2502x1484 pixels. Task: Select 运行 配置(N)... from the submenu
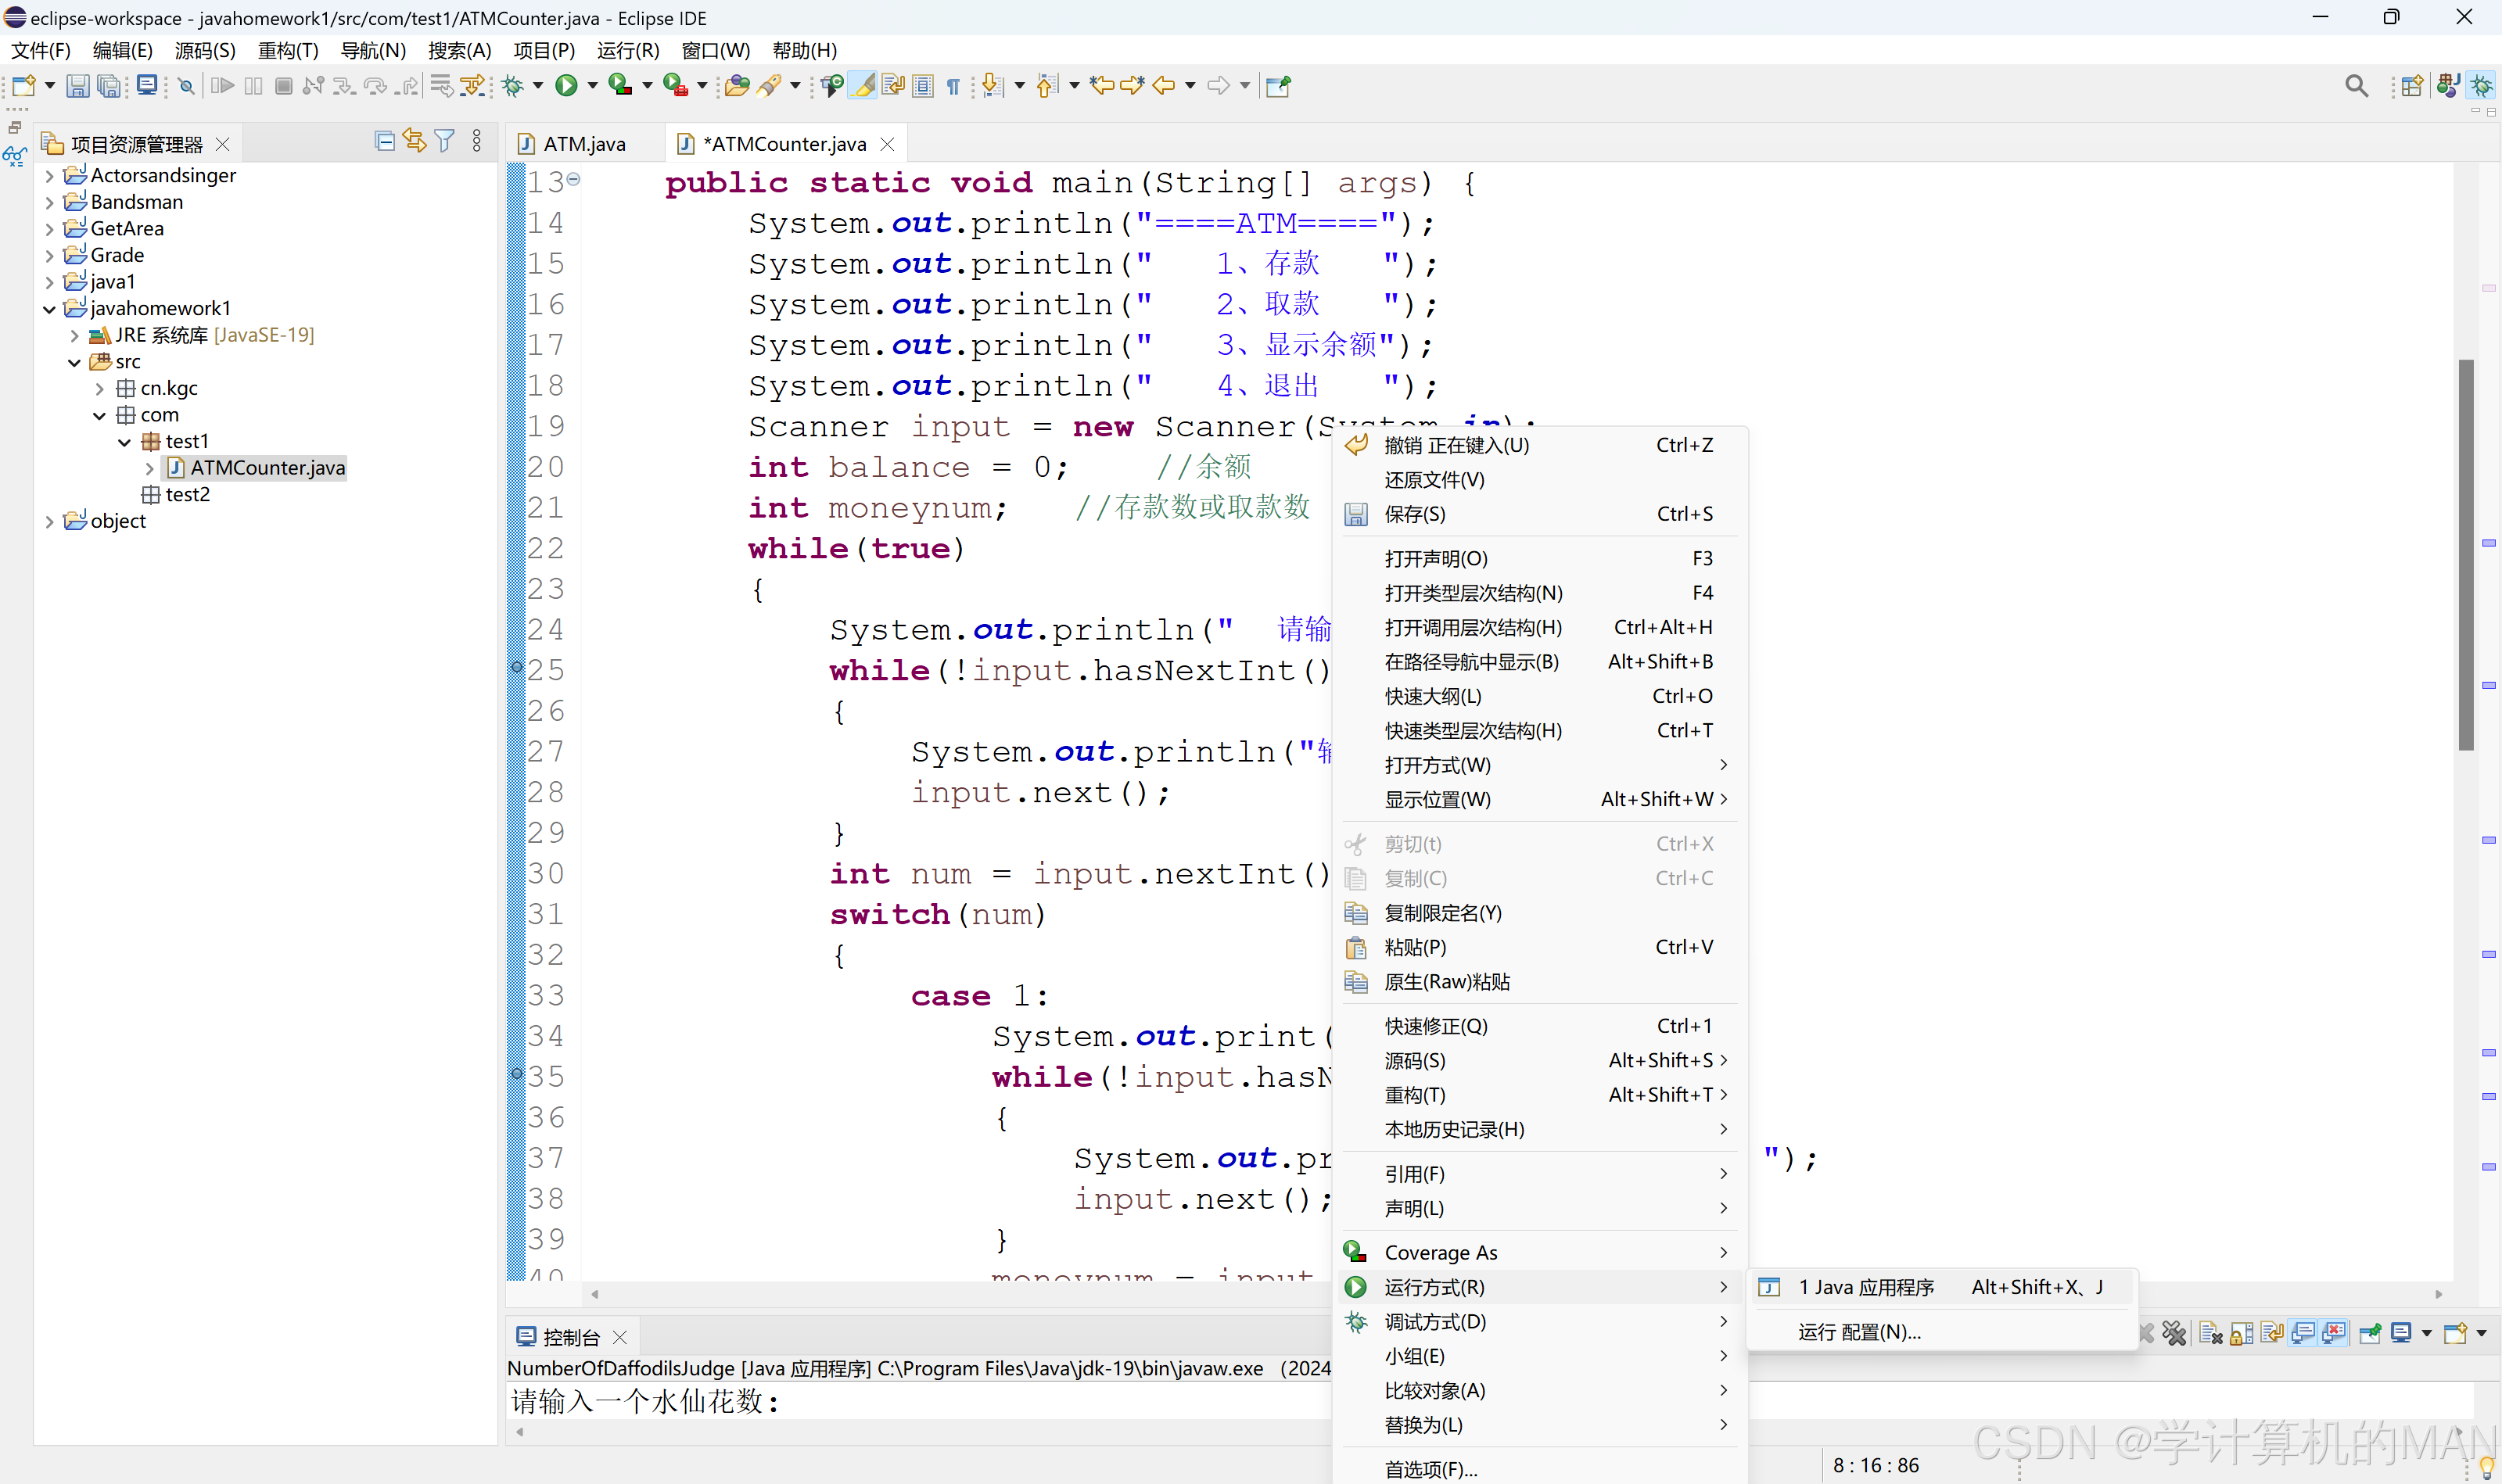1859,1331
